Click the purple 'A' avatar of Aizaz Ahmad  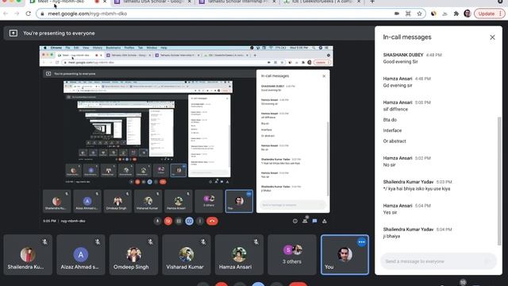81,254
